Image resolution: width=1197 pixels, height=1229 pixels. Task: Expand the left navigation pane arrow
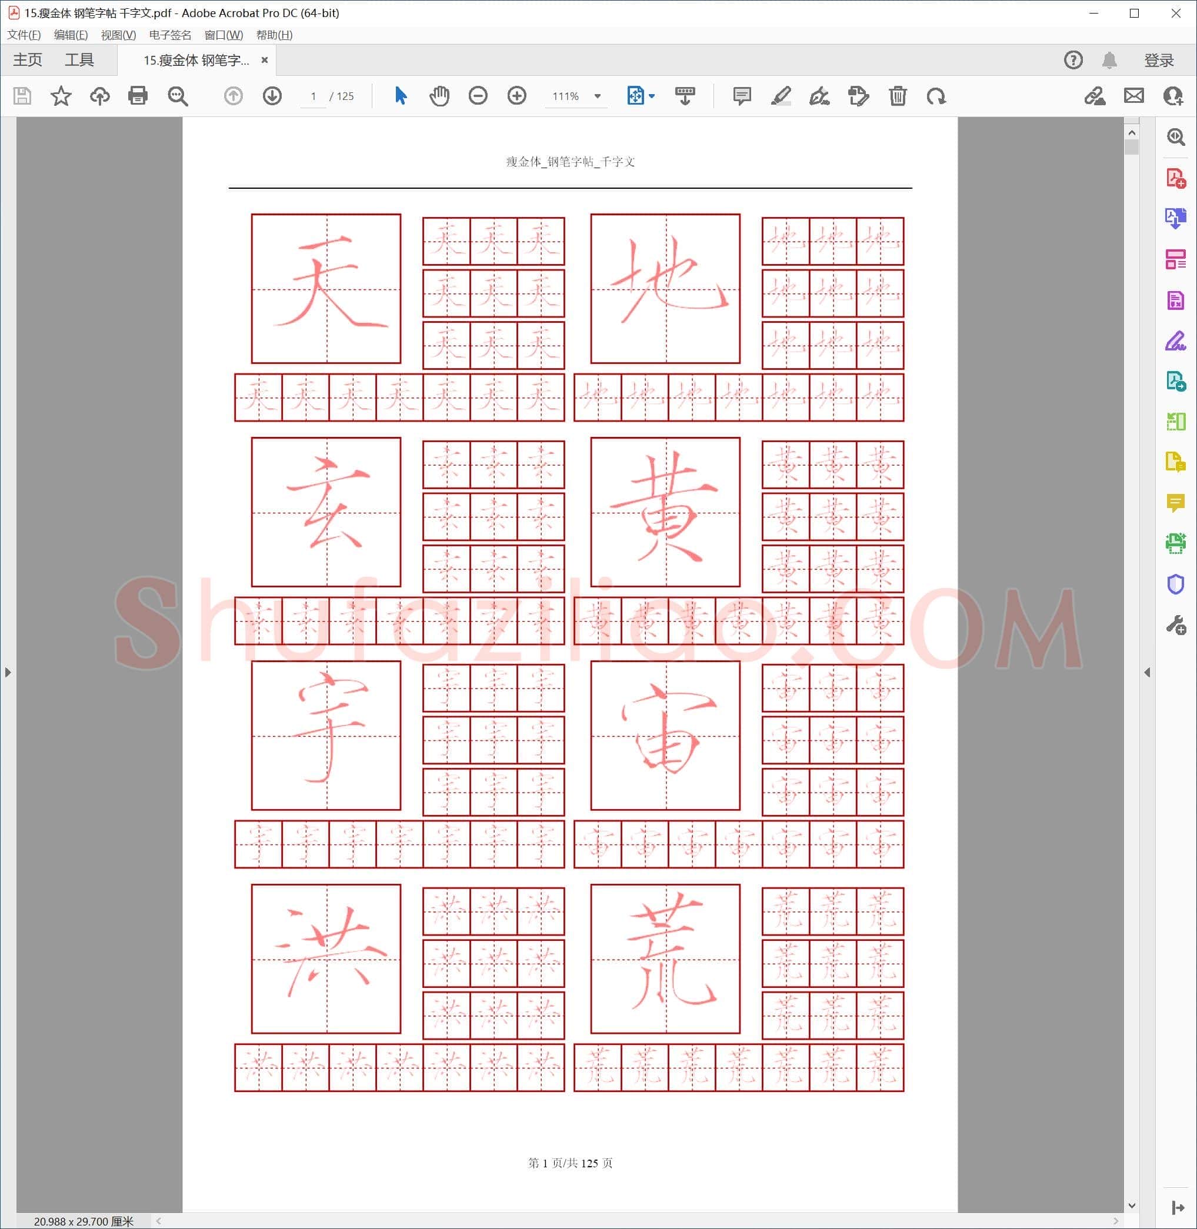8,672
